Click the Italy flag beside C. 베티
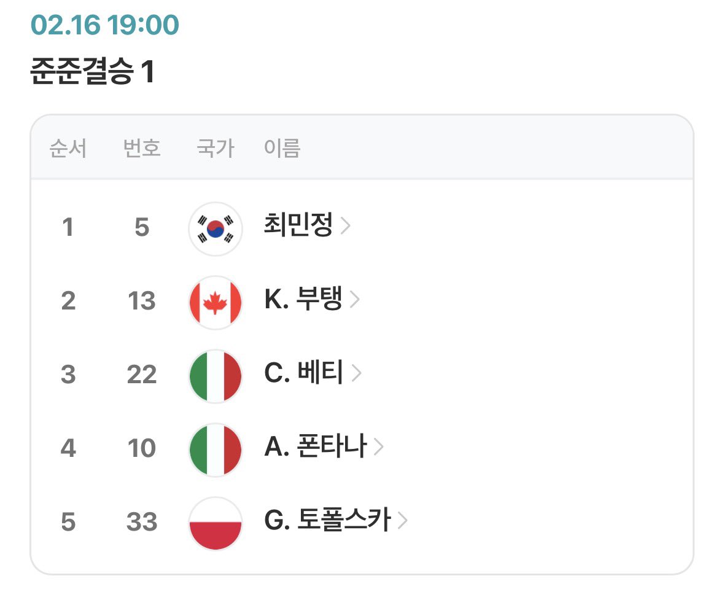 [215, 376]
